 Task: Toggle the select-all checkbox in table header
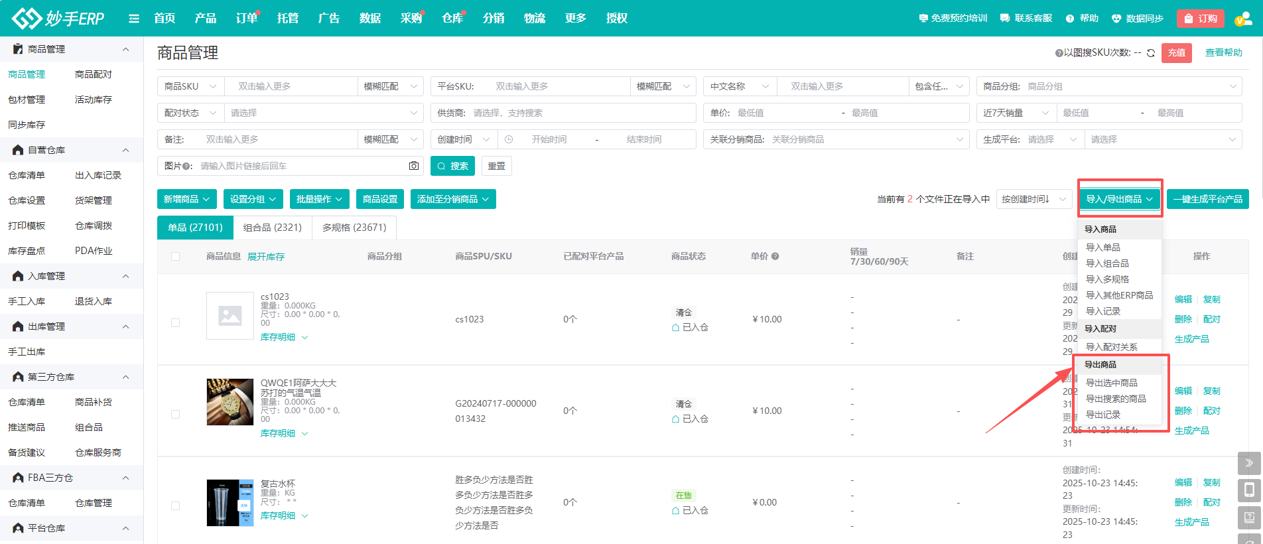point(175,257)
